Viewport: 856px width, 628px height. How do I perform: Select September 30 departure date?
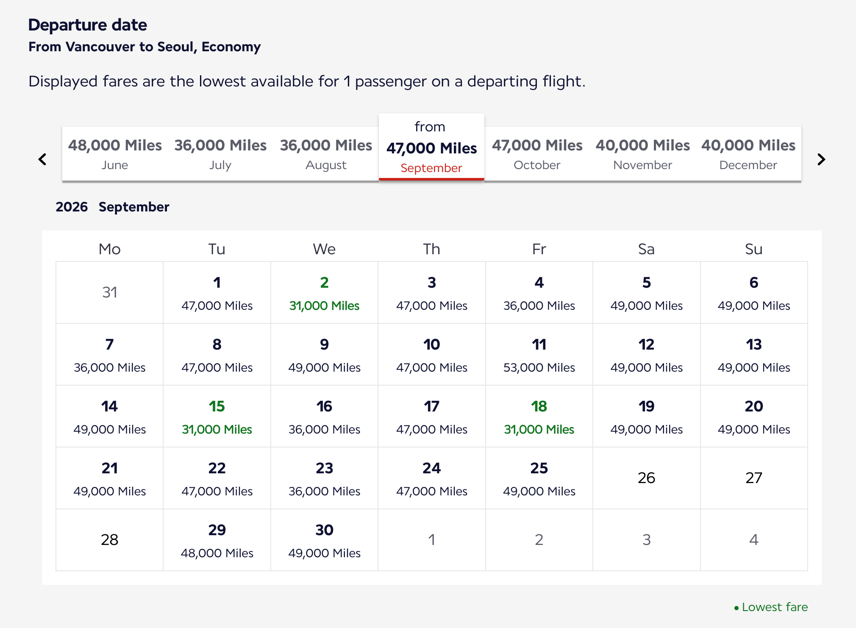coord(324,541)
